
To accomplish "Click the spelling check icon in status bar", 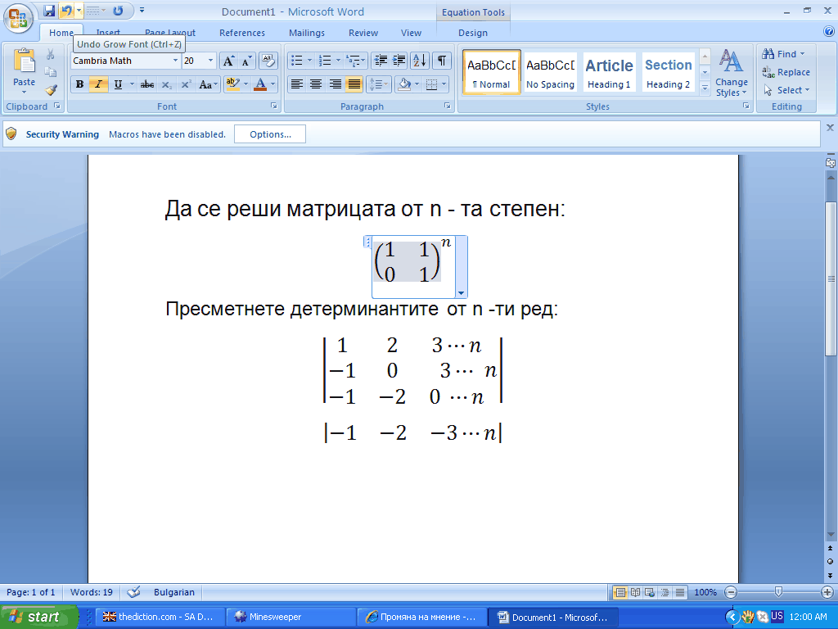I will pos(133,592).
